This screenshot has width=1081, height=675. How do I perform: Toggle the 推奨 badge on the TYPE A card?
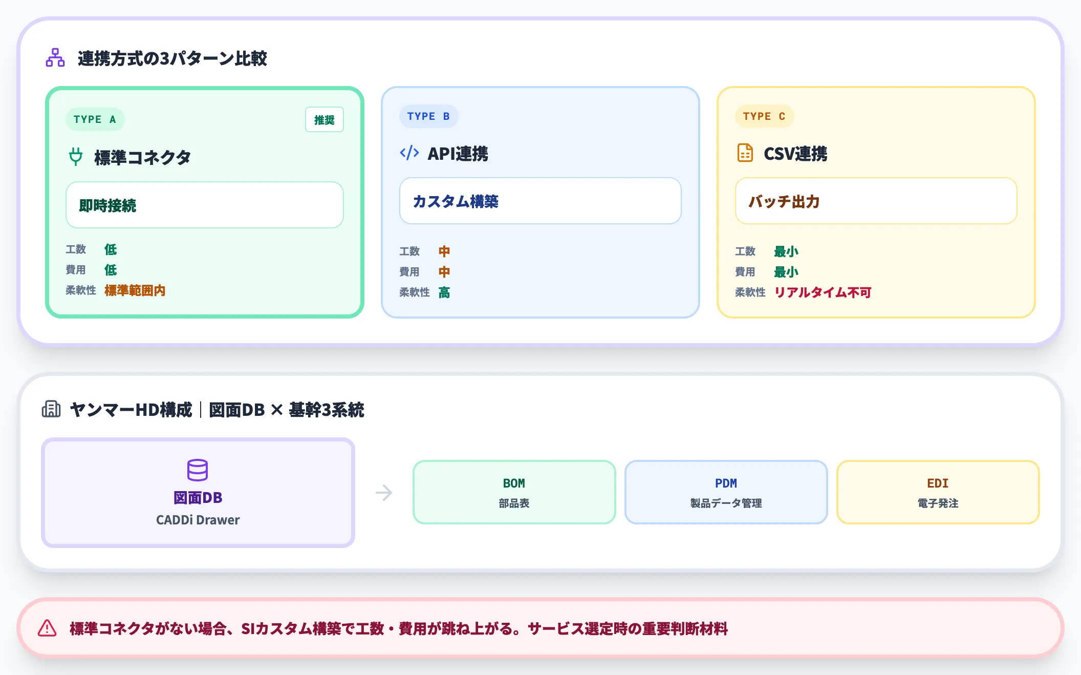(x=325, y=119)
